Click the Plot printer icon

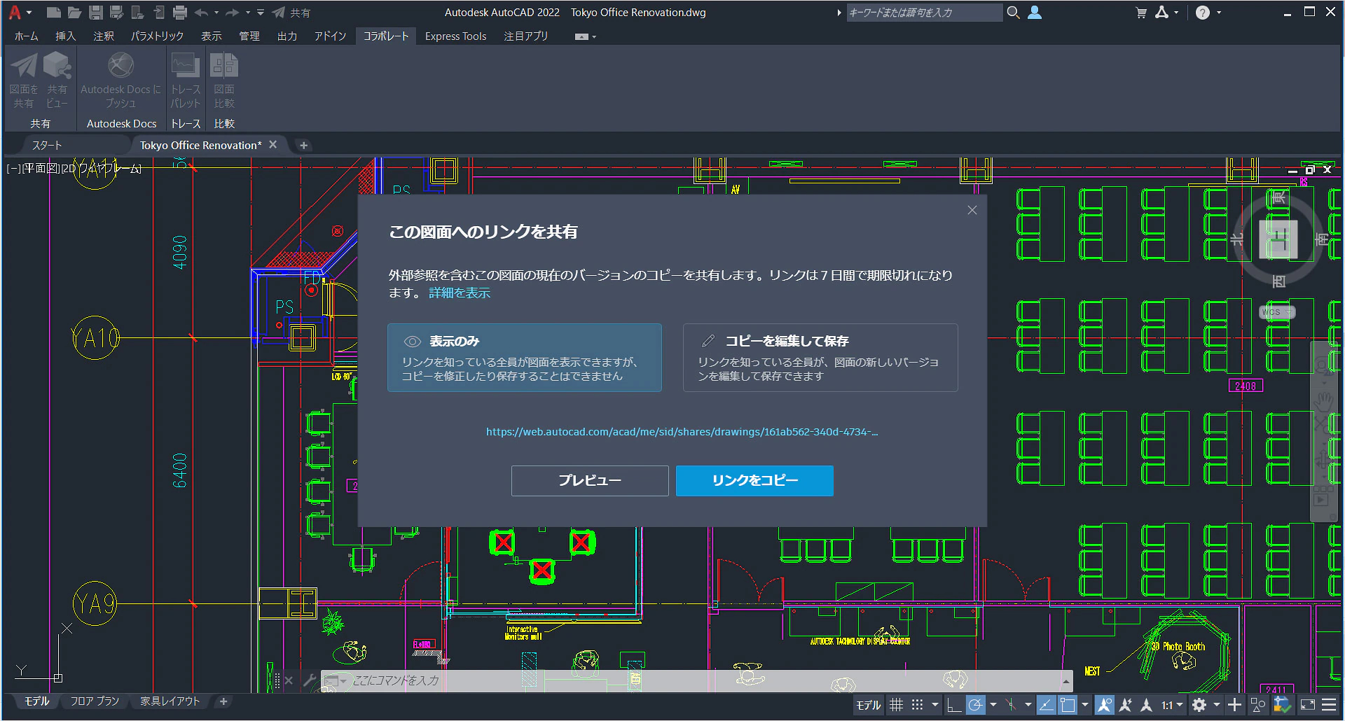180,12
